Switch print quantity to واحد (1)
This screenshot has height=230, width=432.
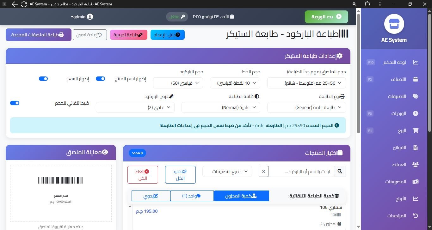pos(192,196)
